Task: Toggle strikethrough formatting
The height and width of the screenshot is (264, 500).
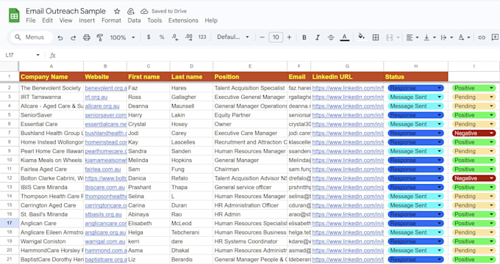Action: click(x=331, y=37)
